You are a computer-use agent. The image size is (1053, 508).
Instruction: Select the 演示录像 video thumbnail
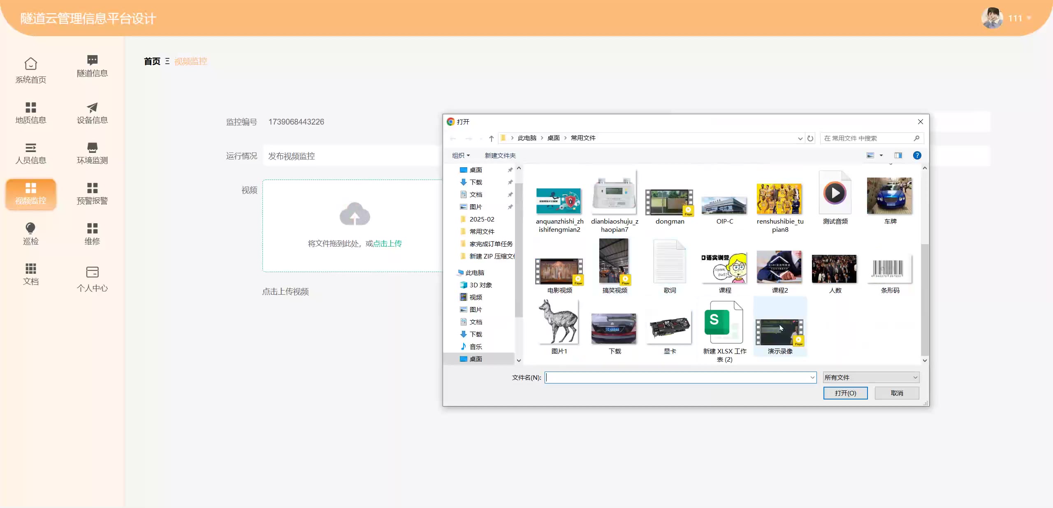779,332
